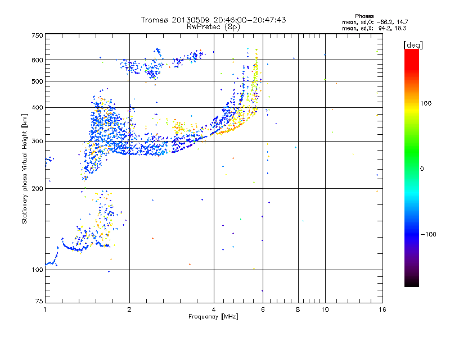
Task: Click the y-axis label '100'
Action: tap(37, 270)
